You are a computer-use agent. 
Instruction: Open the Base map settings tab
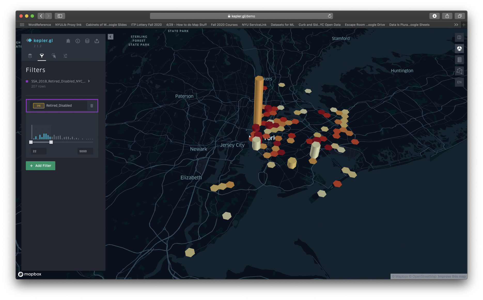point(65,56)
